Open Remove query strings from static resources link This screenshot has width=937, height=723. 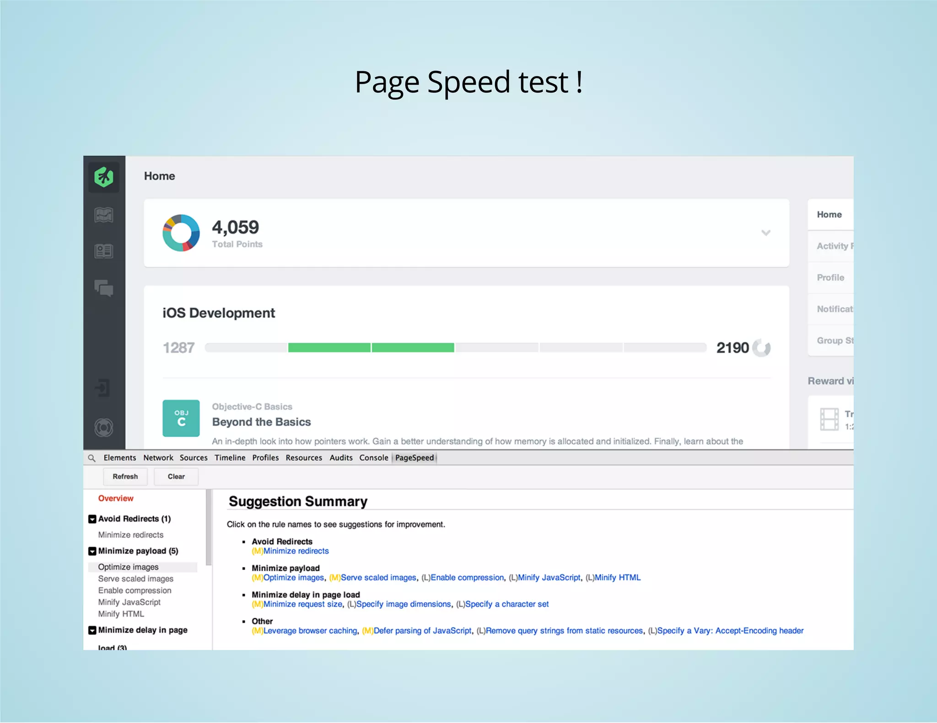(x=565, y=631)
